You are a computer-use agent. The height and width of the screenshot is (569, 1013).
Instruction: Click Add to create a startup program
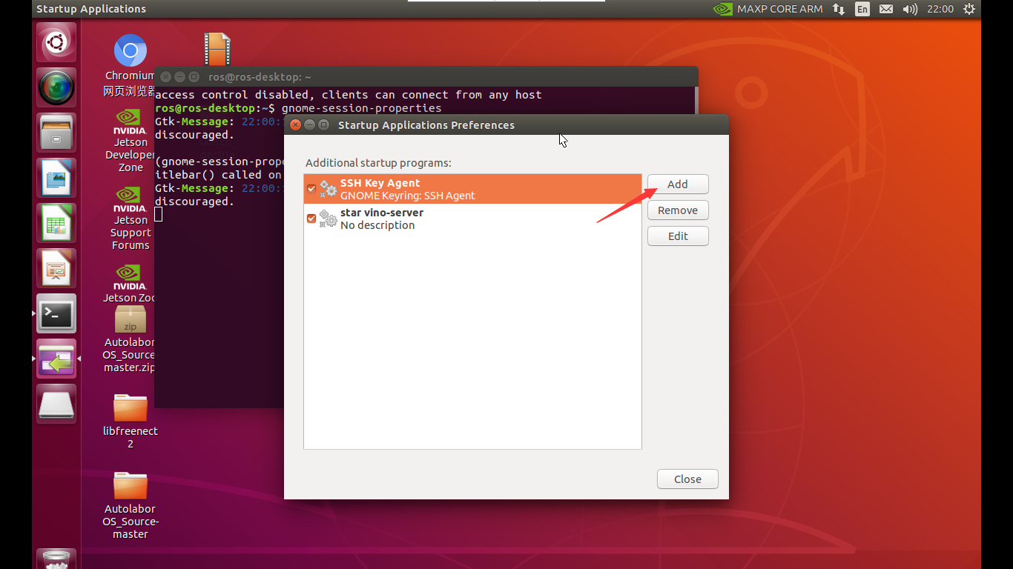click(677, 184)
